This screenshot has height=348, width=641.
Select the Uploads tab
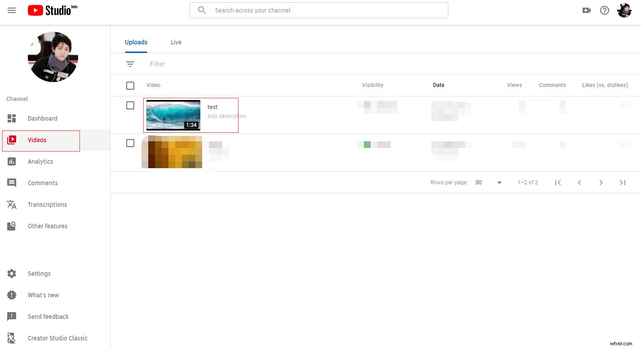(x=136, y=42)
